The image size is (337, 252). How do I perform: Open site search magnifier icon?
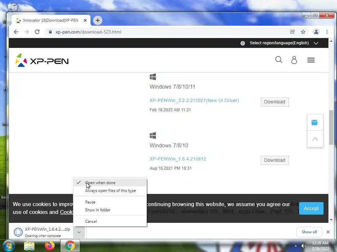coord(279,60)
